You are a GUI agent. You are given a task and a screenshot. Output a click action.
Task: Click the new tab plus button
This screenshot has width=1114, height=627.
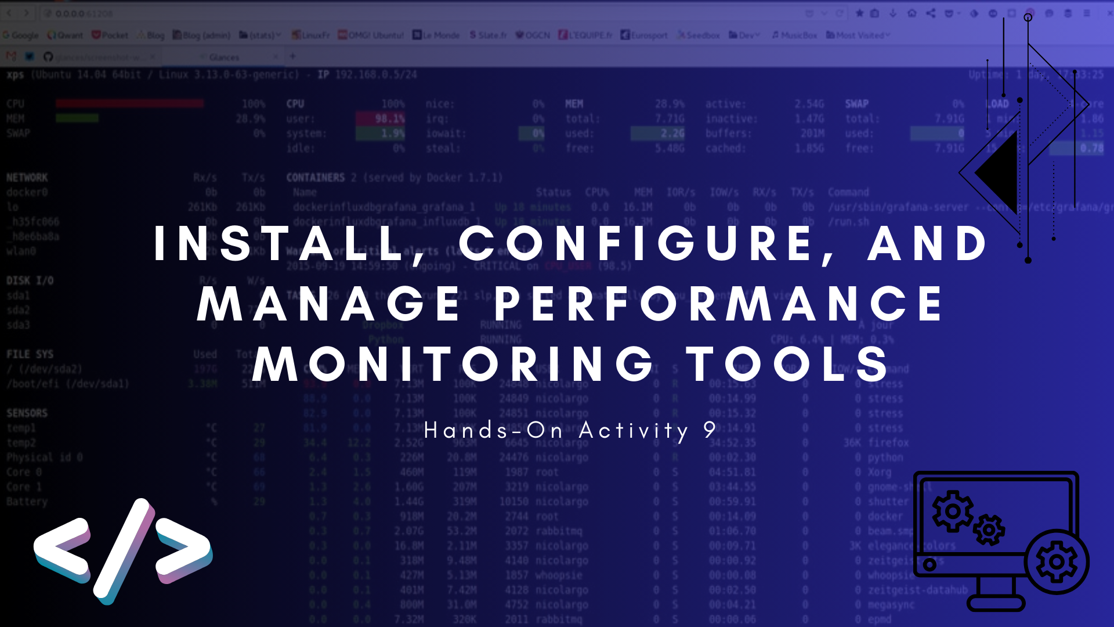tap(292, 56)
